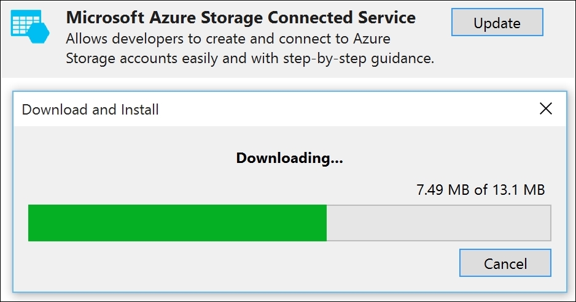Click the 'Downloading...' status label
576x302 pixels.
[x=289, y=158]
